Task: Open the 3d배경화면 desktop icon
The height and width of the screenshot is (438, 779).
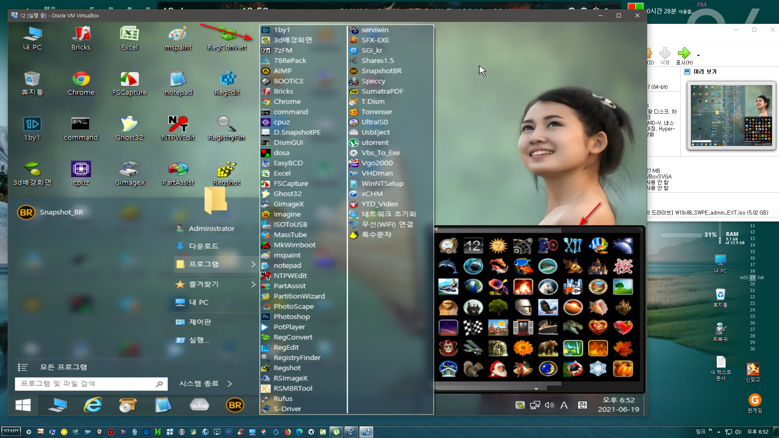Action: (x=32, y=173)
